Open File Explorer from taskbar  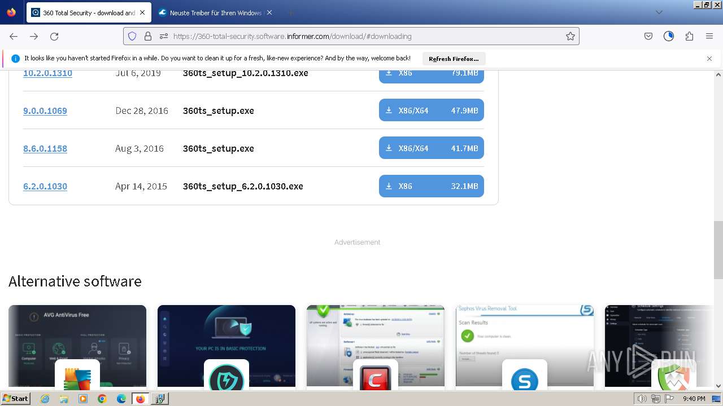point(64,399)
